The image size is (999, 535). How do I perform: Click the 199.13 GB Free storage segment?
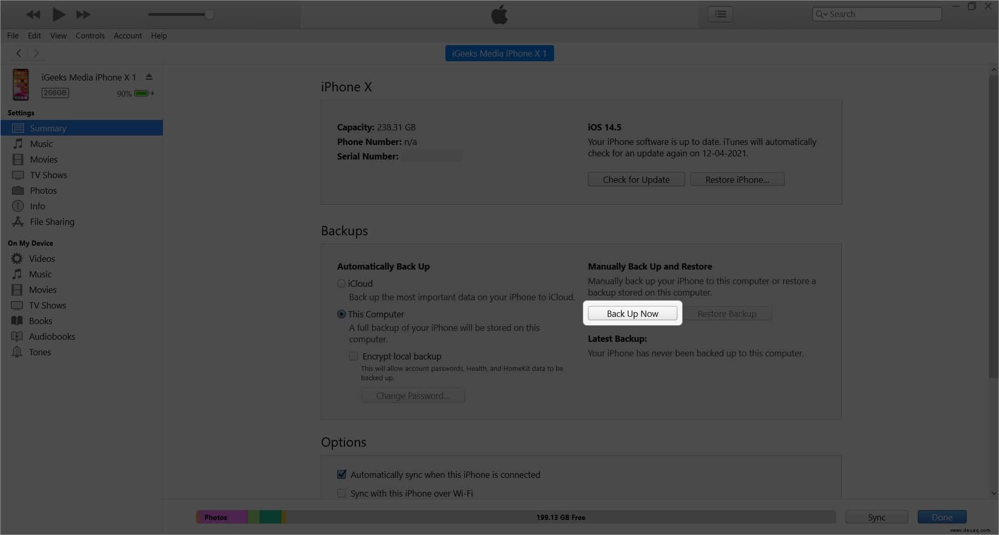[x=561, y=517]
